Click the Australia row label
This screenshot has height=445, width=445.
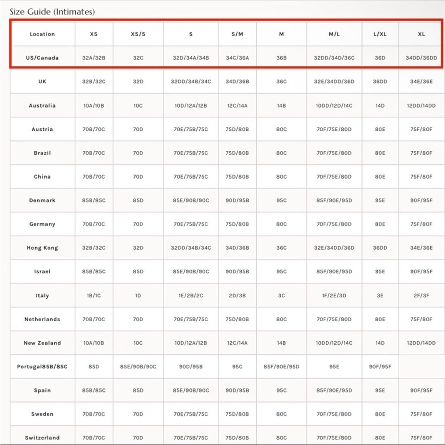point(42,105)
